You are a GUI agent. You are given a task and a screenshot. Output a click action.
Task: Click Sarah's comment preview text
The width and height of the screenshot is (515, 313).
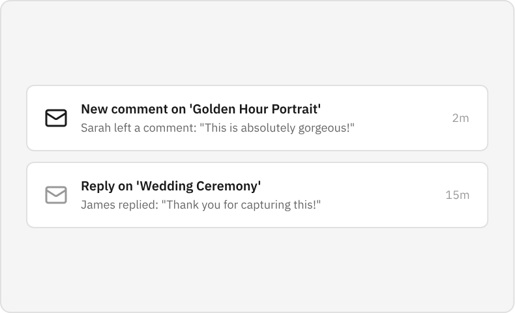point(217,127)
